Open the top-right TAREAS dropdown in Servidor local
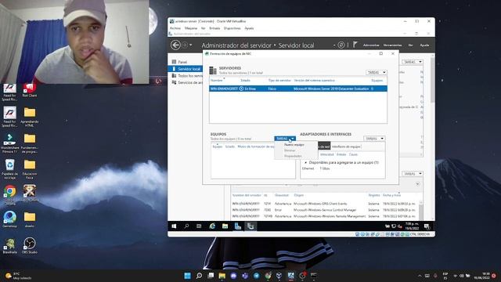Image resolution: width=501 pixels, height=282 pixels. 413,62
